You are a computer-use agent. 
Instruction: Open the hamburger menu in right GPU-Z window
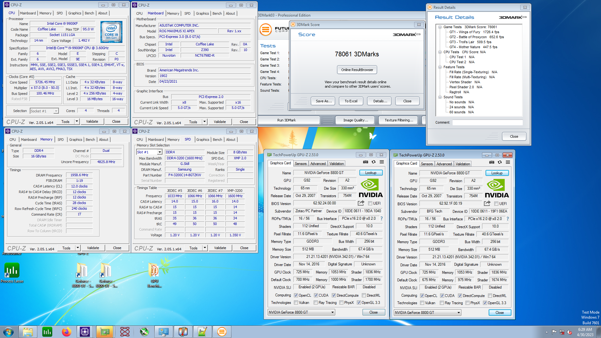pyautogui.click(x=508, y=162)
